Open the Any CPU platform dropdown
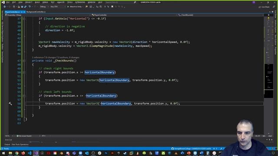 [x=58, y=7]
